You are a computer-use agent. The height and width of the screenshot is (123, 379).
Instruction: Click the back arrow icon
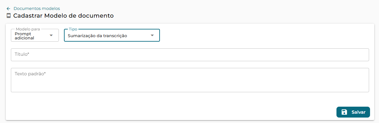point(8,9)
